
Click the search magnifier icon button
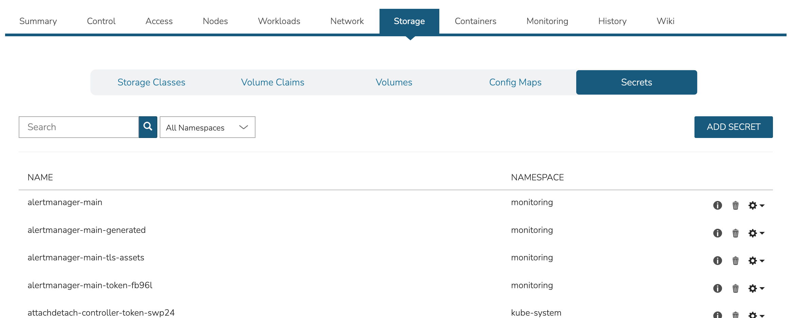click(x=148, y=127)
